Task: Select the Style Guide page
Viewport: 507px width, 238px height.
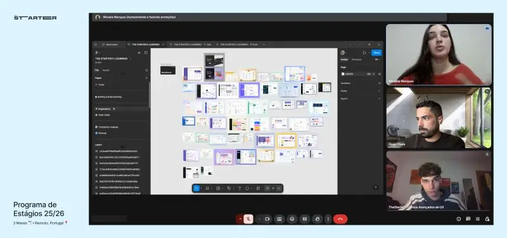Action: 104,115
